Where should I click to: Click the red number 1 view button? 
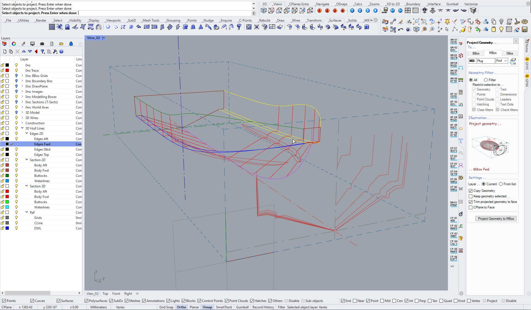click(319, 11)
